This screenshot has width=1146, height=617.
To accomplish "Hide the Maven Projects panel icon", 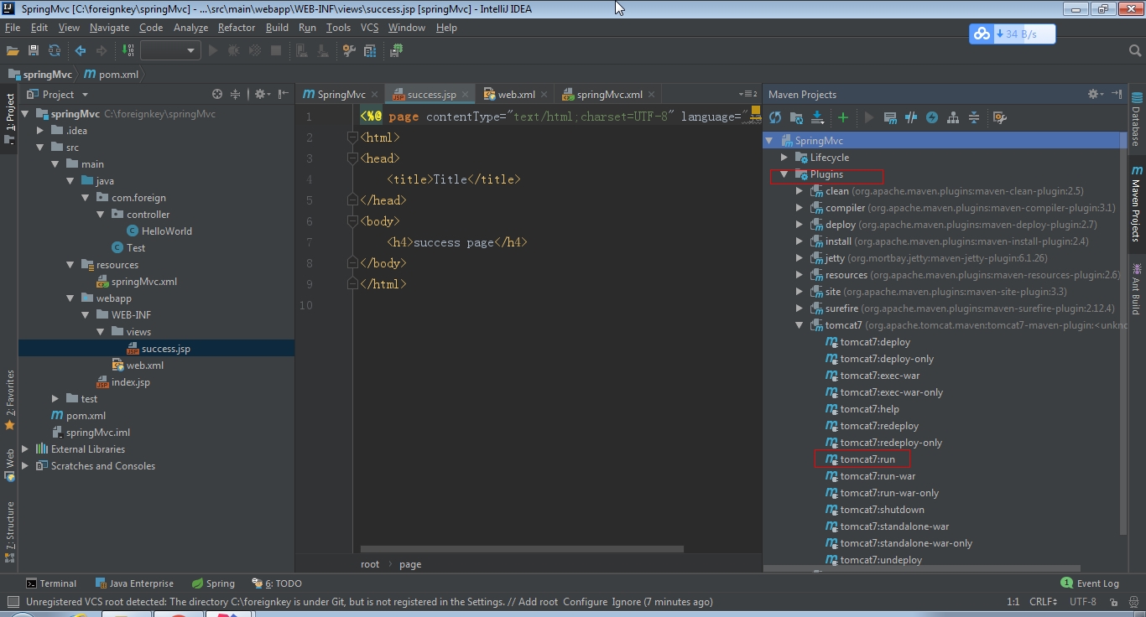I will (x=1117, y=94).
